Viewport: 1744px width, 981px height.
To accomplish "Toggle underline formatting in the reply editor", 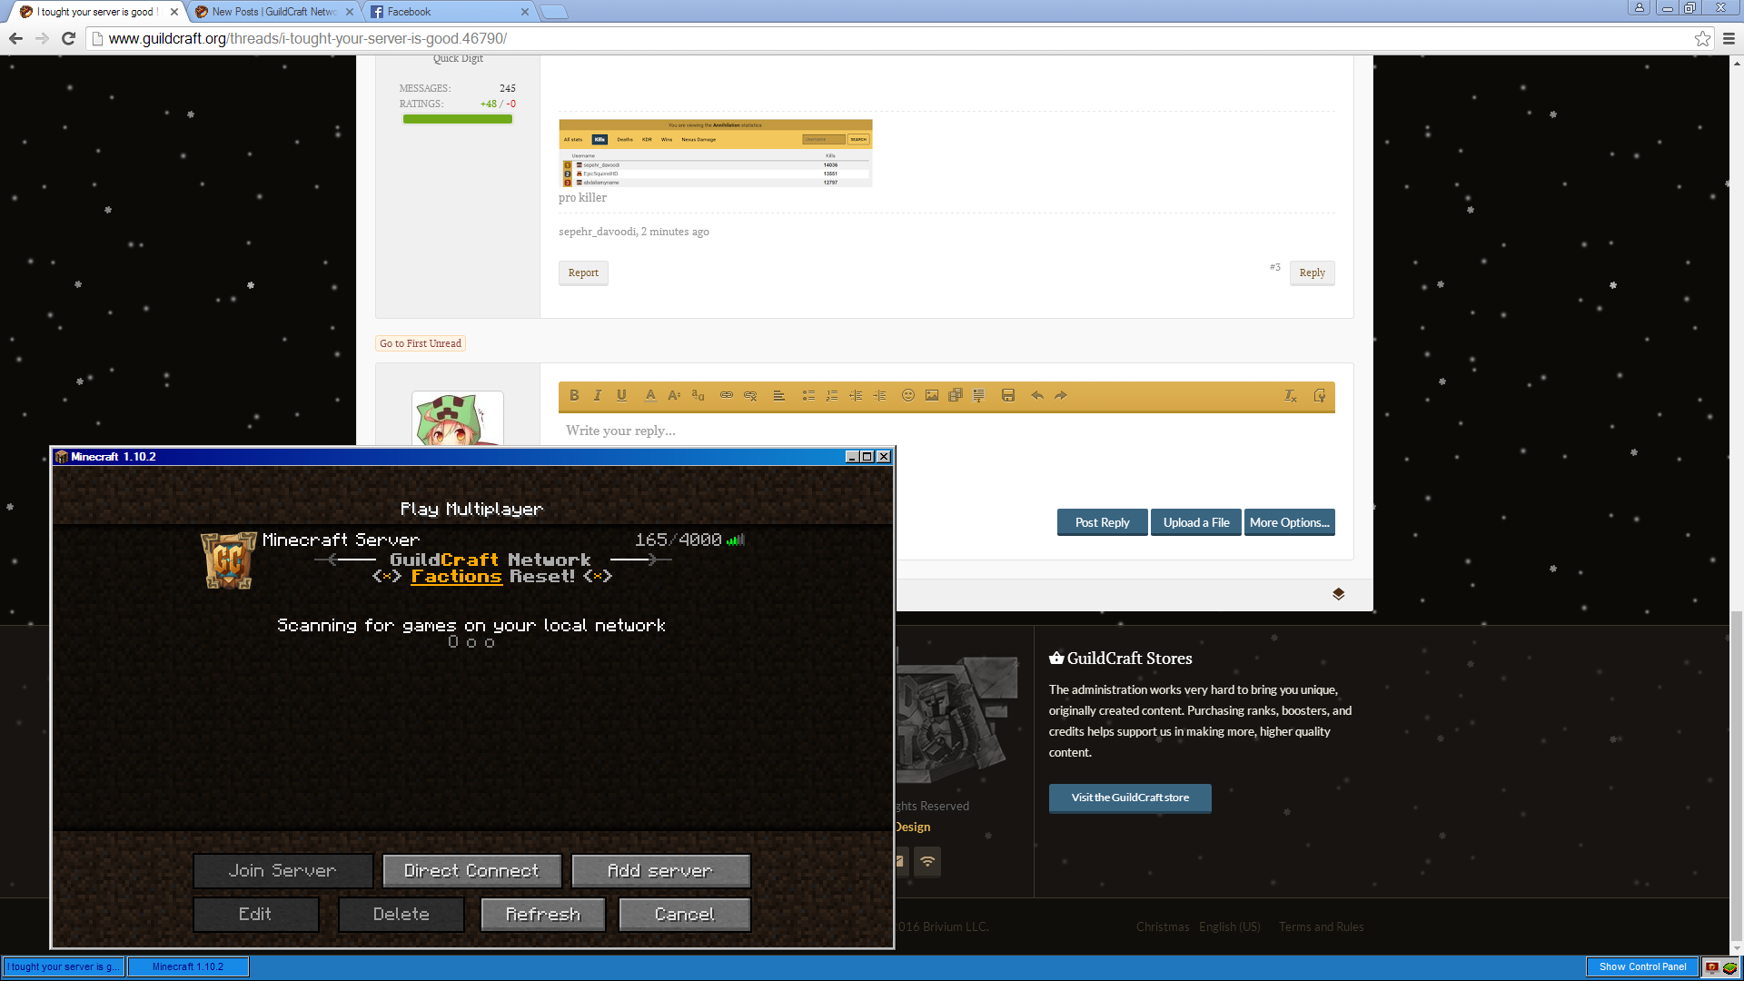I will pyautogui.click(x=621, y=395).
